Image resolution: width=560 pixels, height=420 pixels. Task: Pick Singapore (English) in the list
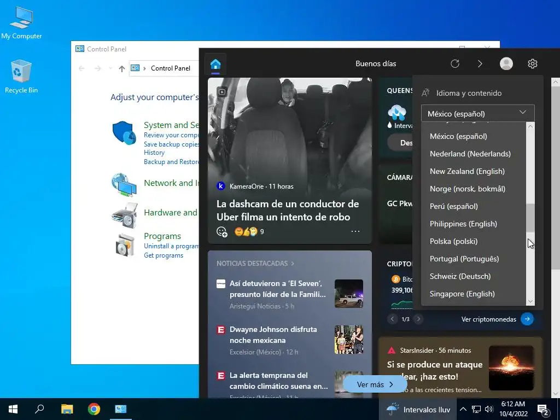(473, 294)
